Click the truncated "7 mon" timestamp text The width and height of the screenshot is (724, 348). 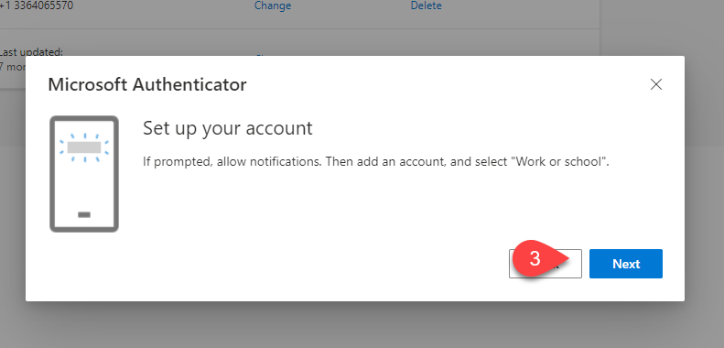pos(13,67)
